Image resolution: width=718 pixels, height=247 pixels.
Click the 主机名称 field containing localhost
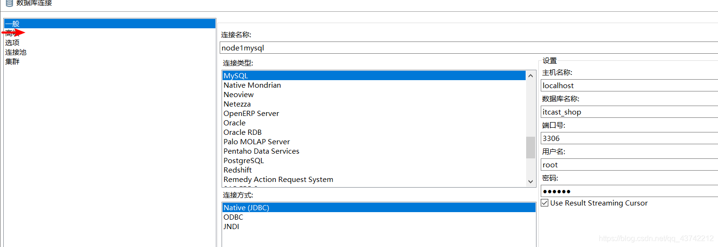click(x=629, y=85)
